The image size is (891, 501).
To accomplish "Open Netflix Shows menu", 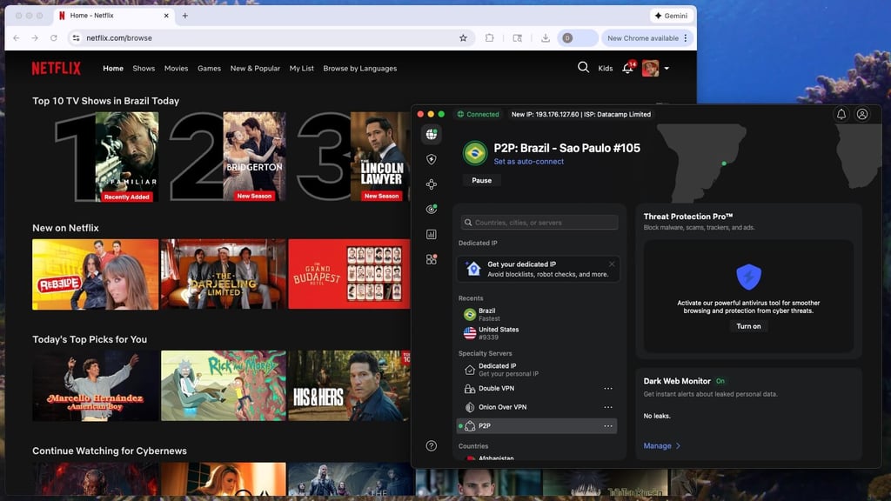I will tap(144, 68).
